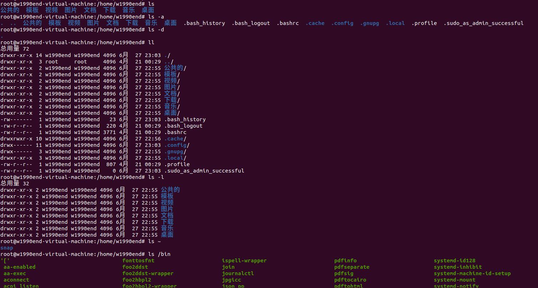Click the blue 'snap' directory name
Viewport: 538px width, 288px height.
7,248
